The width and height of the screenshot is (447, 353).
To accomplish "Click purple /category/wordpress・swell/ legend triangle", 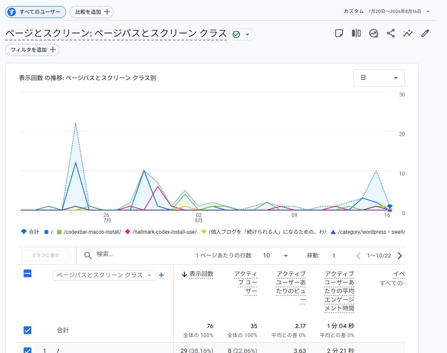I will coord(333,232).
